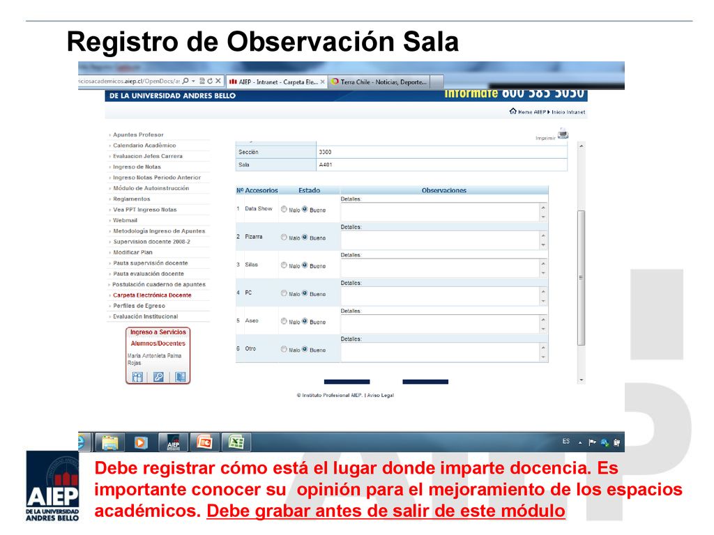
Task: Open the key icon in Ingreso a Servicios box
Action: tap(158, 377)
